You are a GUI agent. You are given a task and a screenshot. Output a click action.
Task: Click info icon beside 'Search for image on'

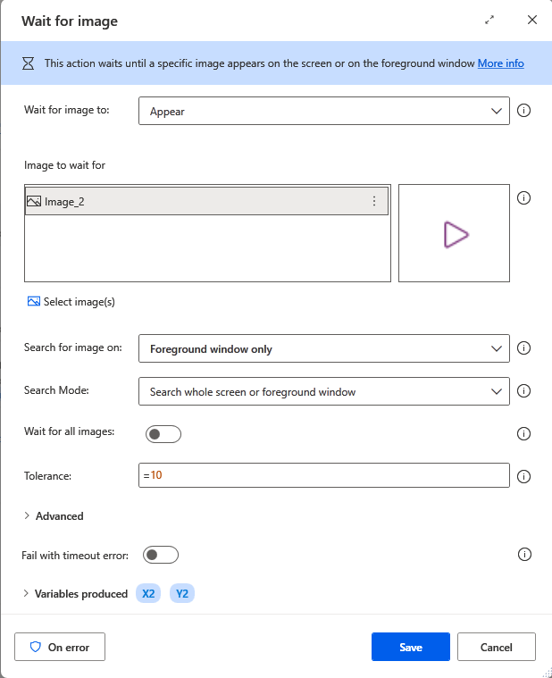[524, 348]
